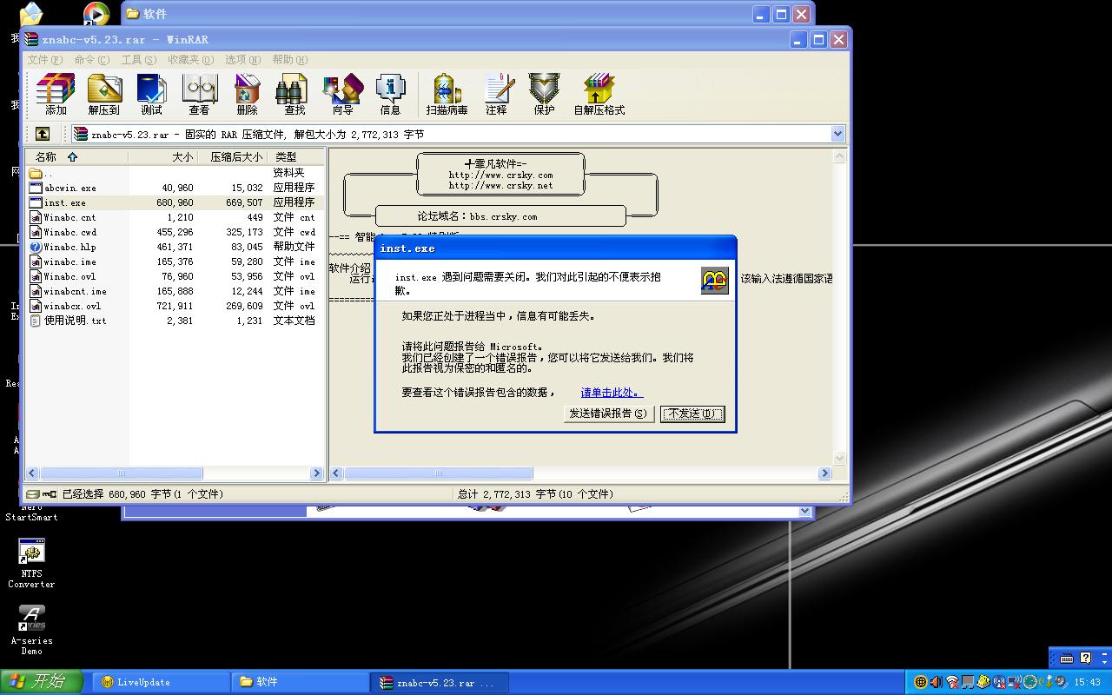1112x695 pixels.
Task: Click the Add (添加) toolbar icon
Action: 56,94
